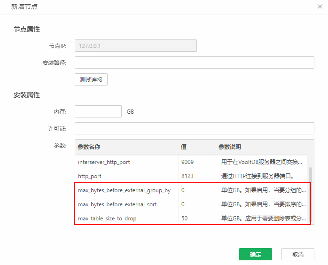This screenshot has height=265, width=328.
Task: Click value 50 for max_table_size_to_drop
Action: [185, 218]
